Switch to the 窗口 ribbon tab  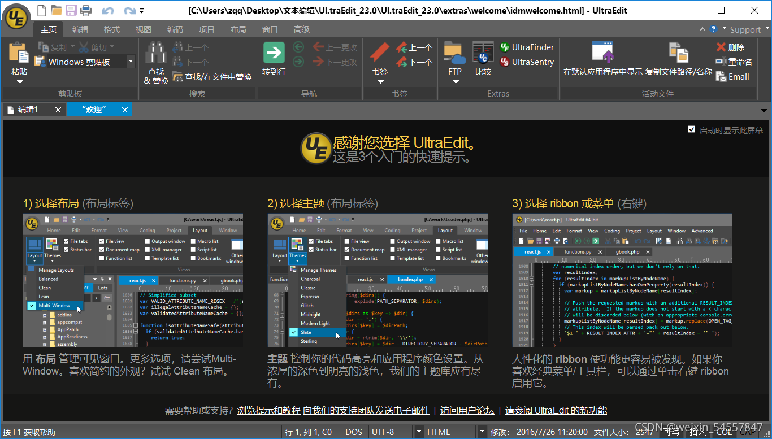tap(270, 29)
